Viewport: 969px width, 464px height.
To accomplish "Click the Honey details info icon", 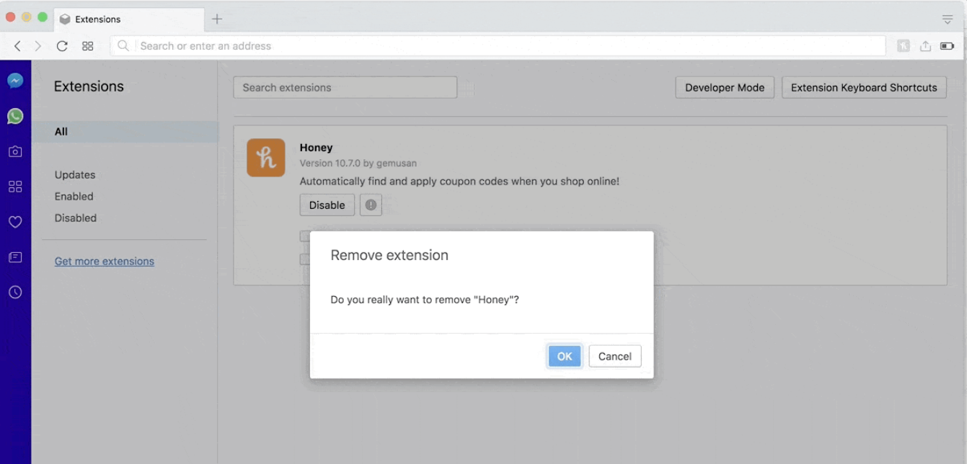I will click(371, 205).
